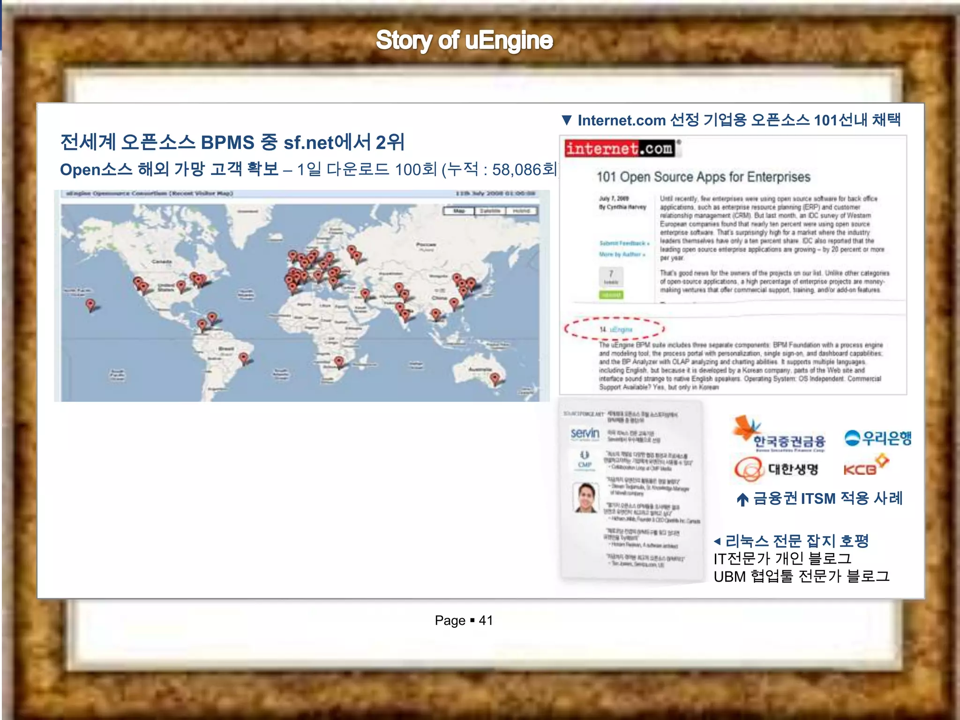This screenshot has width=960, height=720.
Task: Click the 우리은행 logo
Action: pyautogui.click(x=878, y=438)
